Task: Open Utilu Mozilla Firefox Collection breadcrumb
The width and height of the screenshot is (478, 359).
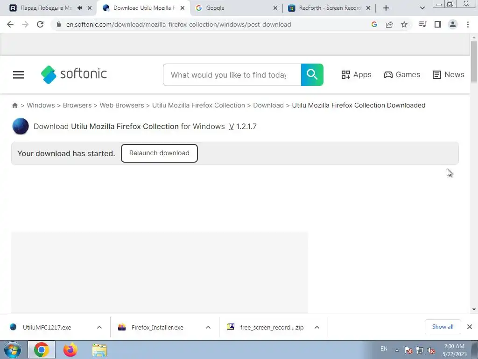Action: click(198, 105)
